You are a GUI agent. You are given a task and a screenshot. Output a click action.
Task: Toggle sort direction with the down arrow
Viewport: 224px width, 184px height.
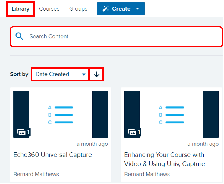coord(96,74)
